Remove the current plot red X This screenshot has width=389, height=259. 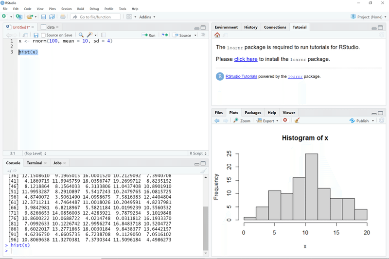[285, 120]
